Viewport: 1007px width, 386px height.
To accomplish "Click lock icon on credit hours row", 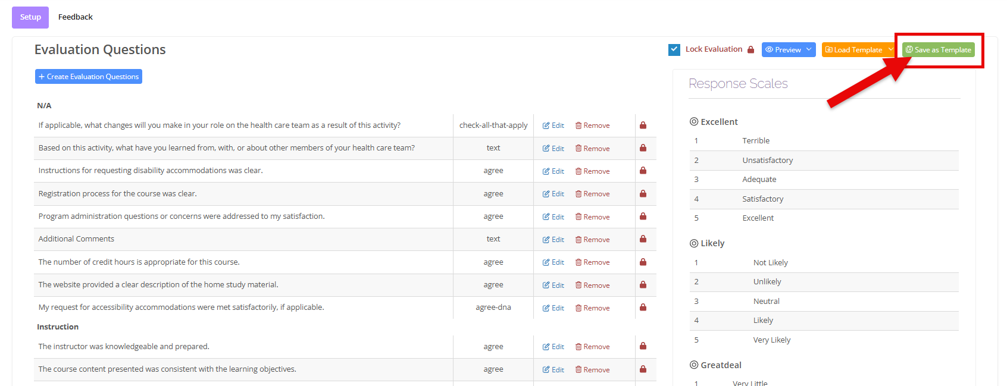I will pos(643,262).
